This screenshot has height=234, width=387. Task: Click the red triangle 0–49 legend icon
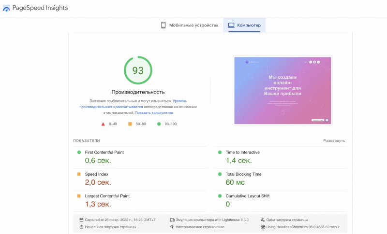tap(103, 124)
